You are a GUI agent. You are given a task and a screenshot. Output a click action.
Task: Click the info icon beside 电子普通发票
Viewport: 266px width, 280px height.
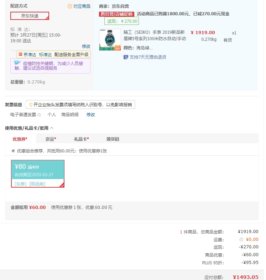(39, 115)
